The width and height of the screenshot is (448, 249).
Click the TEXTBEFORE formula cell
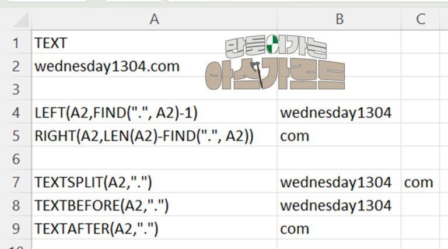pyautogui.click(x=154, y=205)
